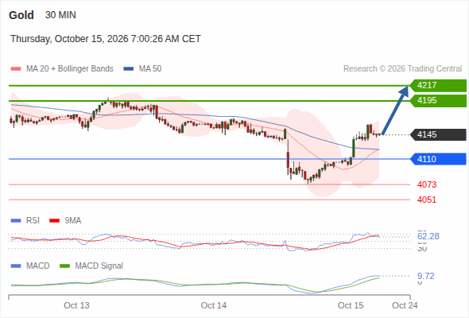Click the RSI legend label
Screen dimensions: 469x318
(x=33, y=221)
